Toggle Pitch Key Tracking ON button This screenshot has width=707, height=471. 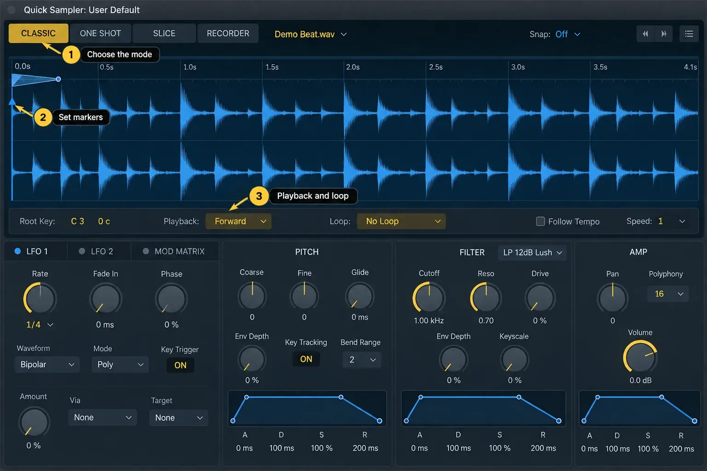[x=306, y=359]
